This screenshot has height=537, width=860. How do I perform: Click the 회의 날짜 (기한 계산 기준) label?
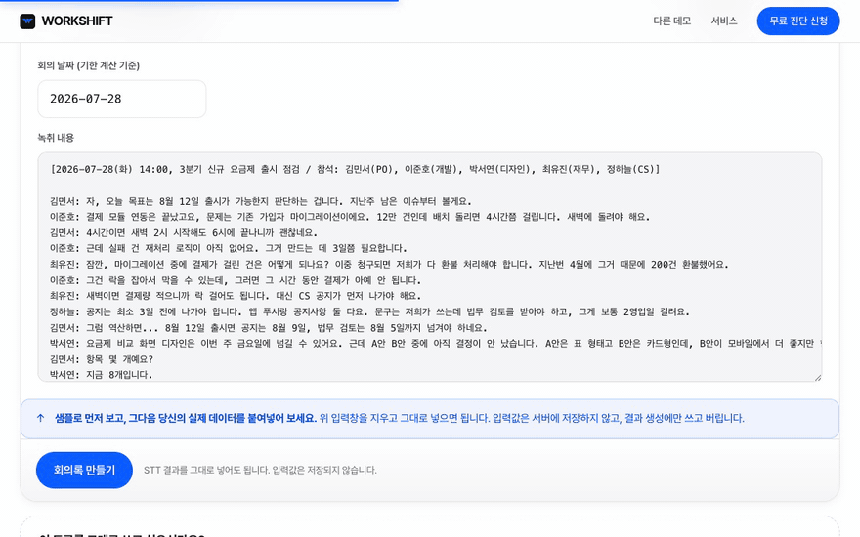coord(88,65)
